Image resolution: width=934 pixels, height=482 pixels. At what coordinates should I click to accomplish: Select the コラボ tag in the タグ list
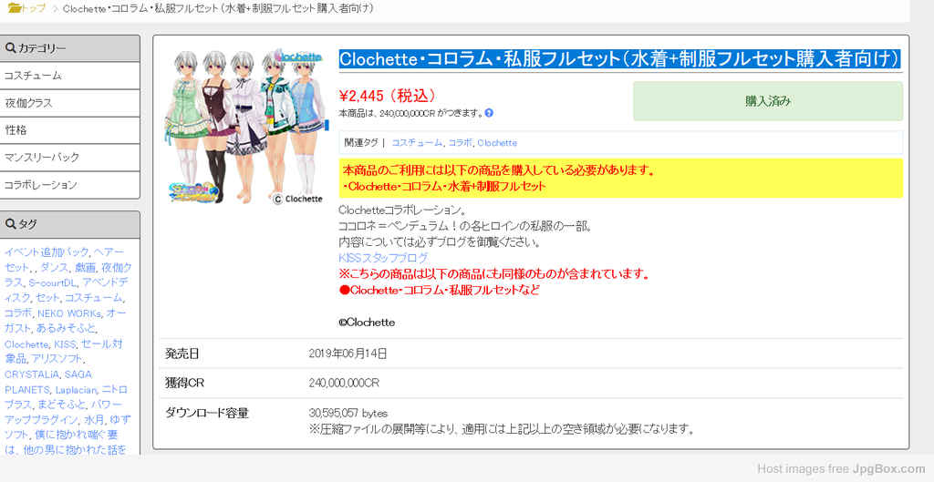coord(17,313)
